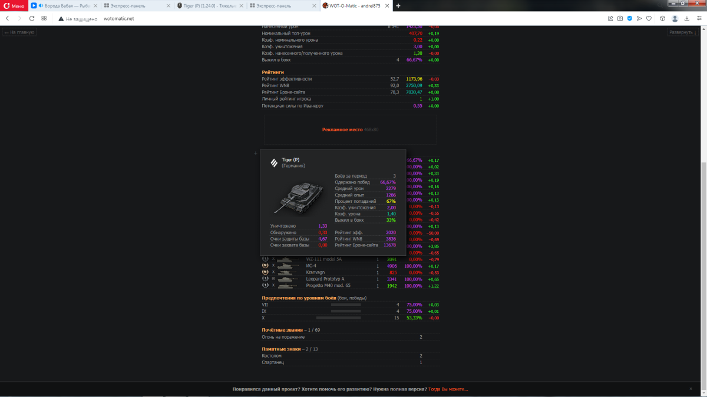Click Предпочтения по уровням боёв heading
This screenshot has height=397, width=707.
click(x=299, y=298)
